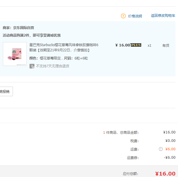
Task: Select the 不支持7天无理由退货 text
Action: click(53, 66)
